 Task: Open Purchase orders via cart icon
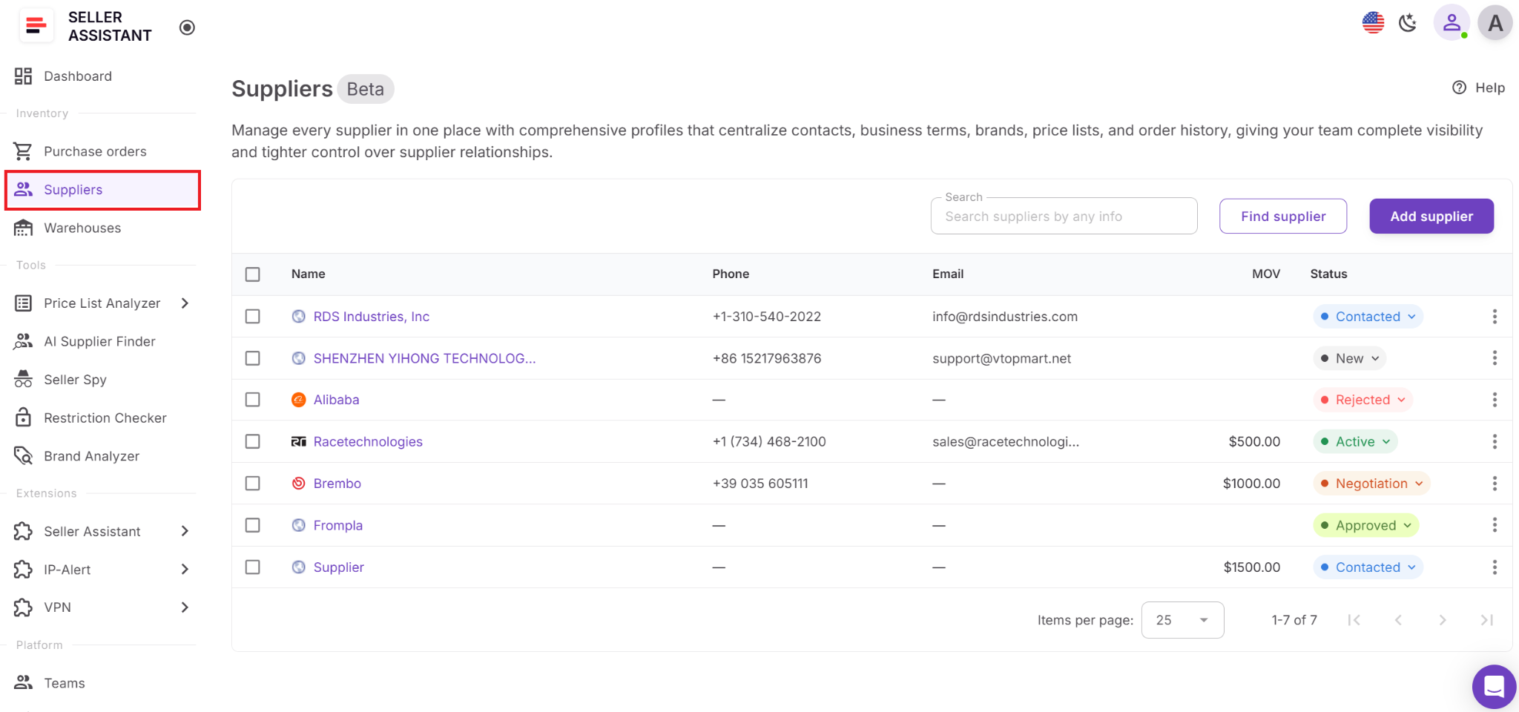23,151
